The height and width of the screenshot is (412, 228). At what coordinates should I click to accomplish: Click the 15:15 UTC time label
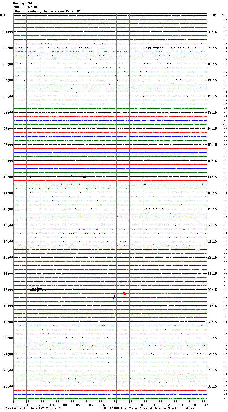point(212,145)
